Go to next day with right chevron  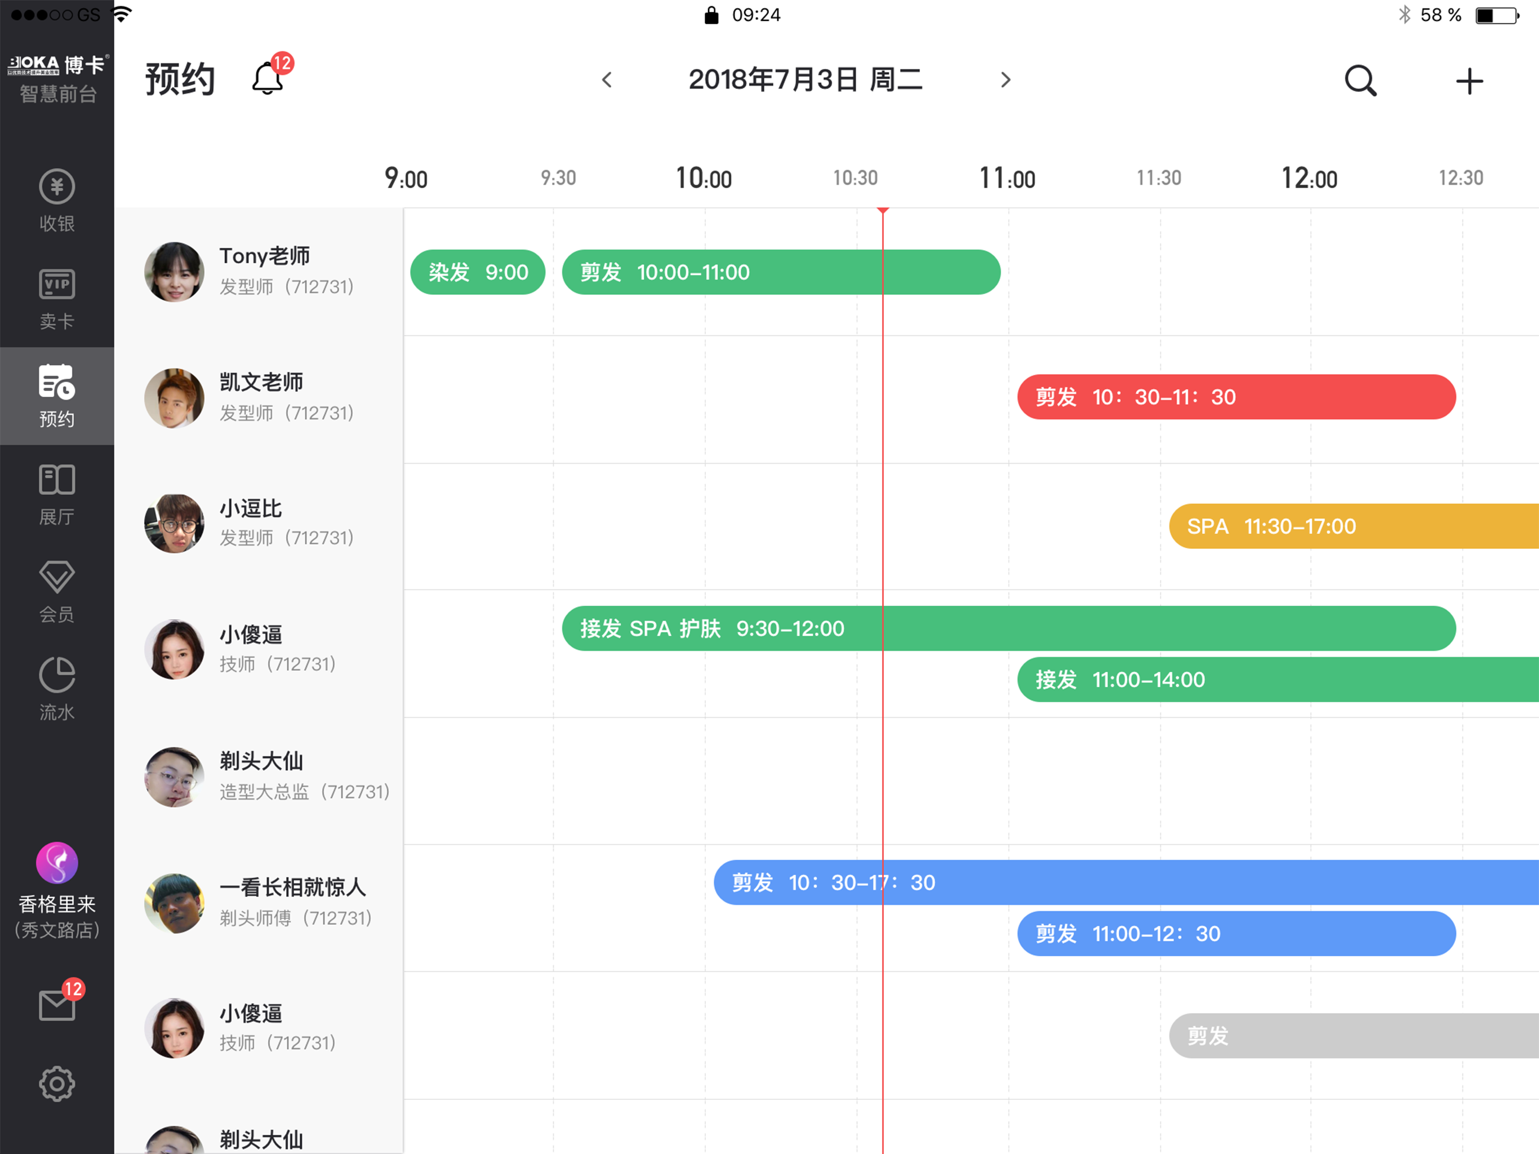coord(1006,80)
